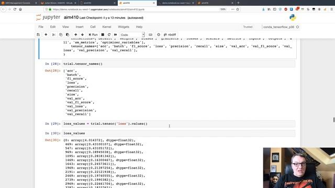
Task: Click the Trusted notebook indicator
Action: pyautogui.click(x=248, y=27)
